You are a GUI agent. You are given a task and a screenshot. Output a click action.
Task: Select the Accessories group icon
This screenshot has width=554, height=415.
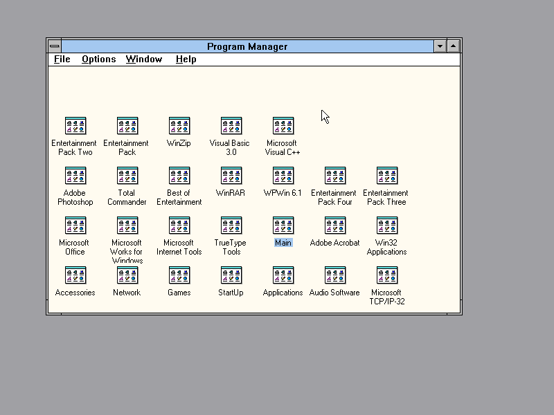tap(75, 275)
